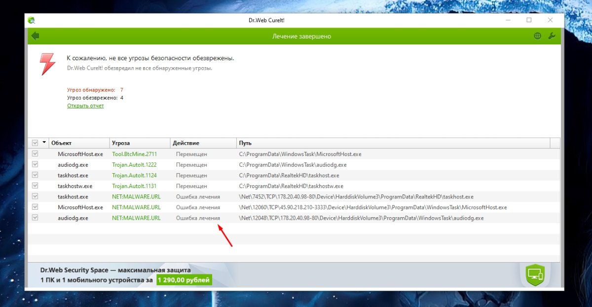Sort by the Путь column header
Image resolution: width=592 pixels, height=307 pixels.
pyautogui.click(x=393, y=143)
